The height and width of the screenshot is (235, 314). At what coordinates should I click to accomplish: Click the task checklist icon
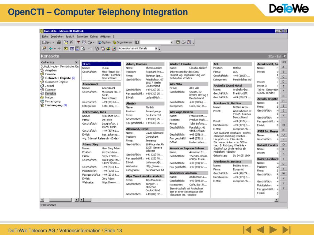[x=102, y=49]
